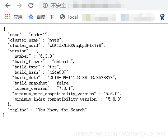Click the "version" key

18,51
